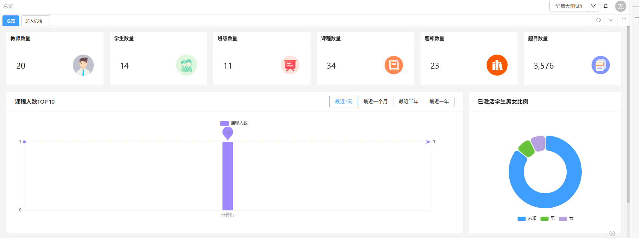639x238 pixels.
Task: Click the question bank library icon
Action: point(497,65)
